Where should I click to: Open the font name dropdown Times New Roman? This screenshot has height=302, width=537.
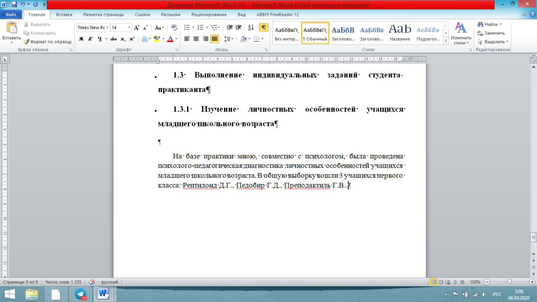click(107, 28)
